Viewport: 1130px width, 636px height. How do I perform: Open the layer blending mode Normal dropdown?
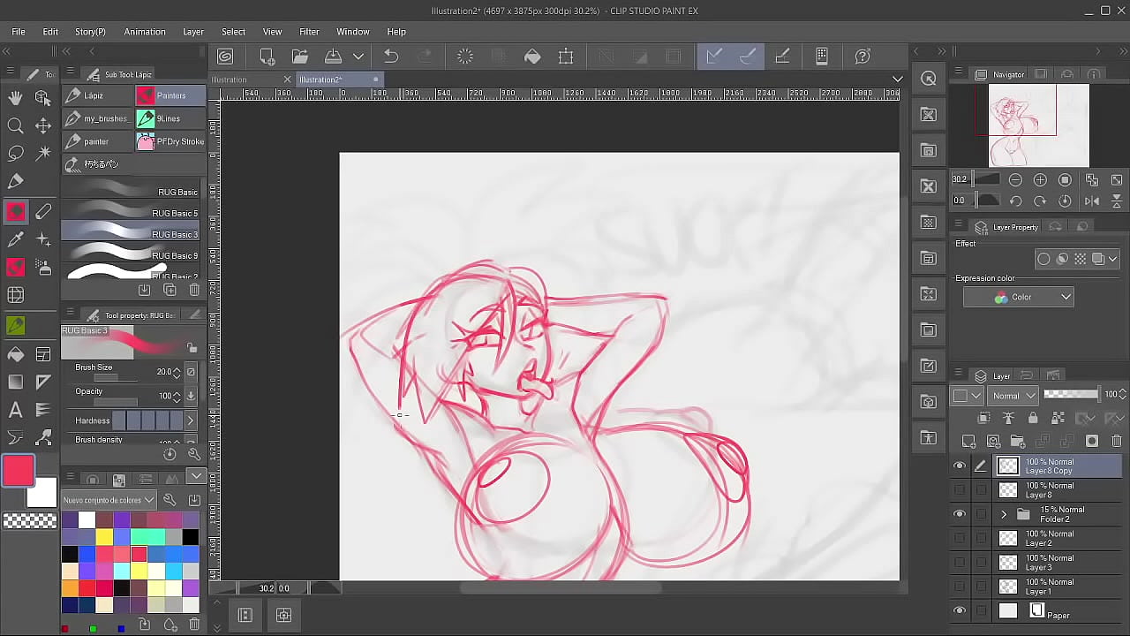(x=1013, y=396)
